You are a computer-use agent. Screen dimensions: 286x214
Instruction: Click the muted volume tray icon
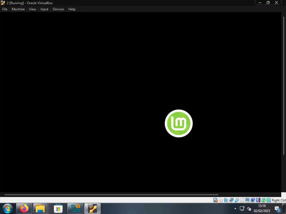pos(249,208)
